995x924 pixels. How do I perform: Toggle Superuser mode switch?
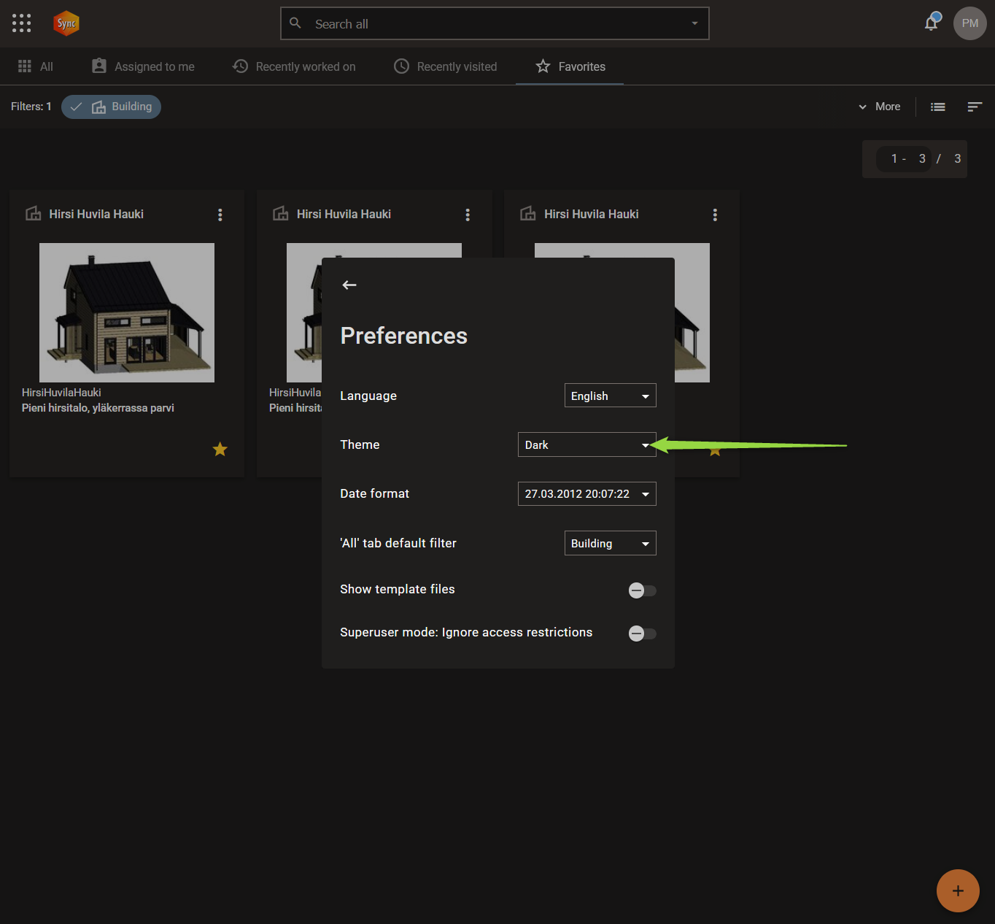pos(643,634)
